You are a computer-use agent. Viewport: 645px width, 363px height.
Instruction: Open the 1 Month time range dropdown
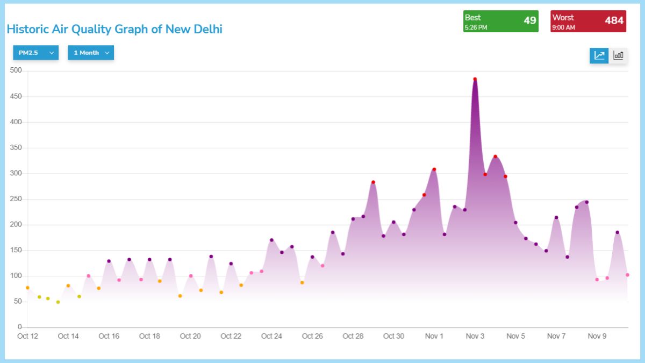coord(90,53)
